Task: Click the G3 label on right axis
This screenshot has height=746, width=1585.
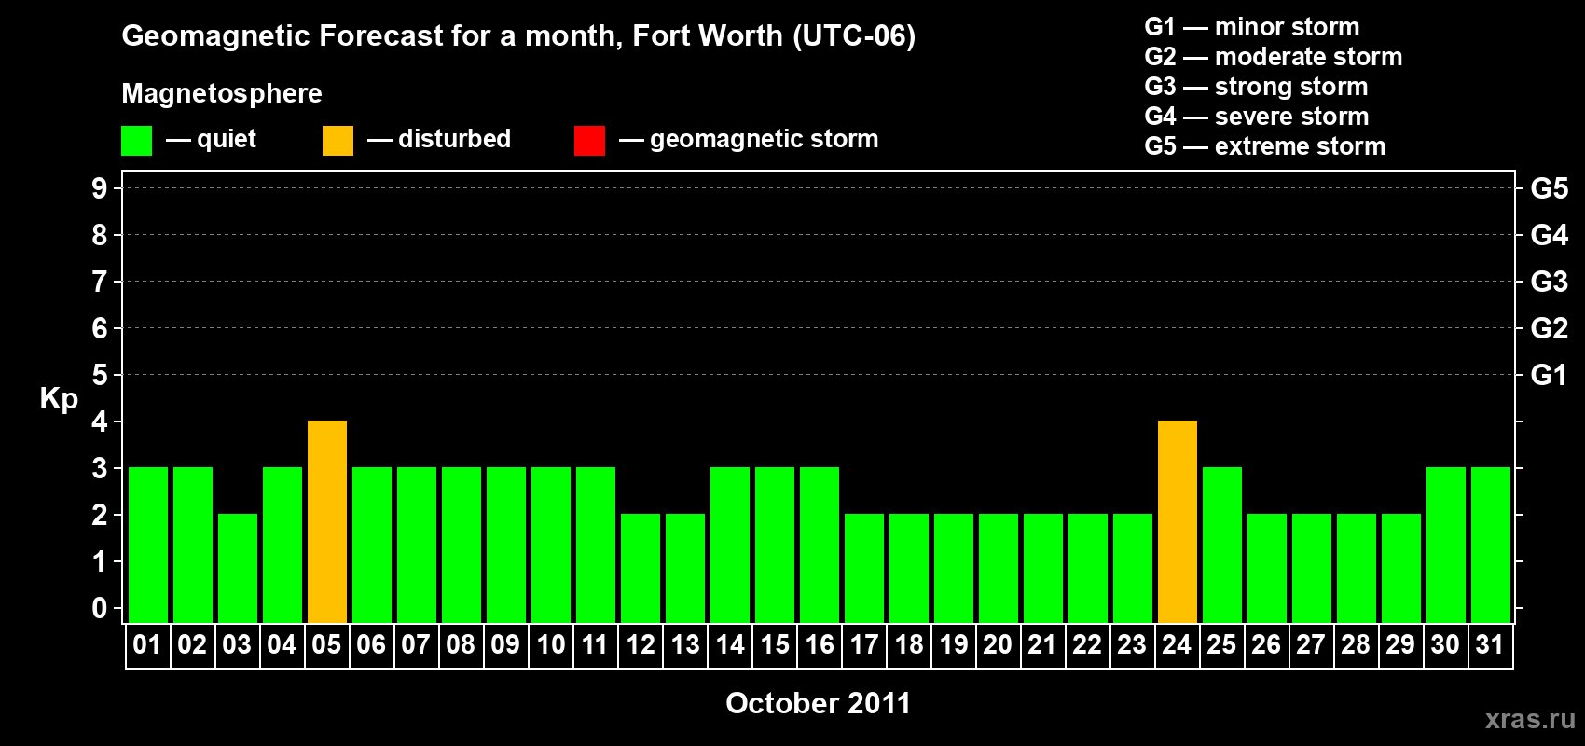Action: pyautogui.click(x=1549, y=282)
